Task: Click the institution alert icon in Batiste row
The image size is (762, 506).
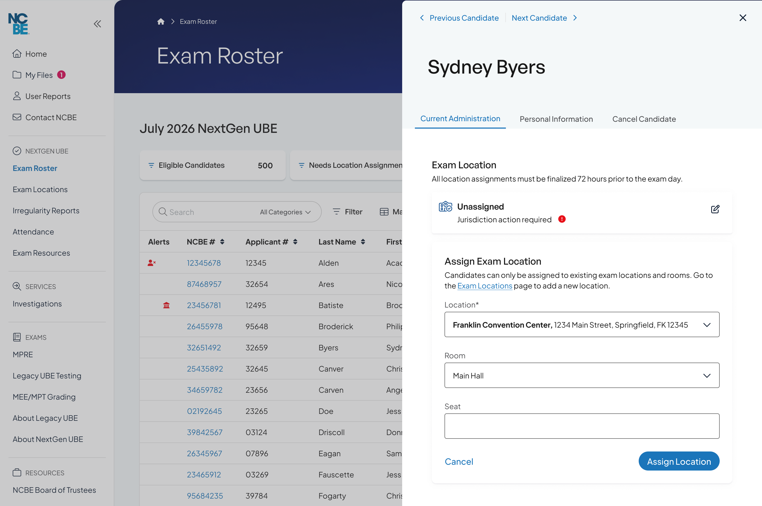Action: pos(166,305)
